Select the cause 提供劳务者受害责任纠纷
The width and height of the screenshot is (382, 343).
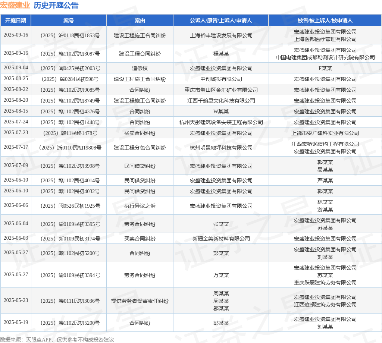tap(140, 301)
